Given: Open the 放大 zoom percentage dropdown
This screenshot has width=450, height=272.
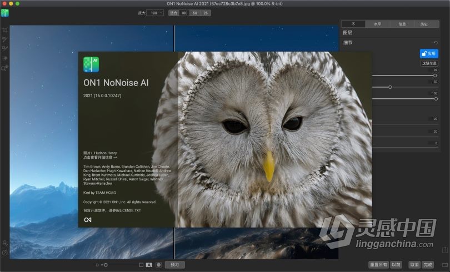Looking at the screenshot, I should 155,13.
